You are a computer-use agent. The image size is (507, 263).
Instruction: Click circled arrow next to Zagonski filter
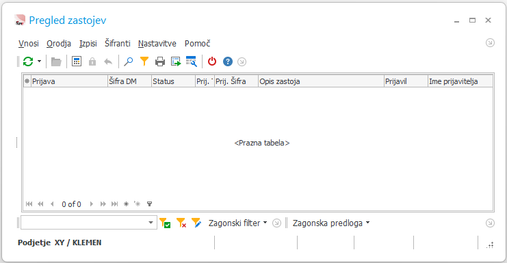coord(276,223)
